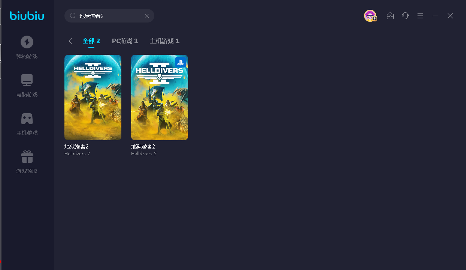Open the PlayStation Helldivers 2 cover
Screen dimensions: 466x270
tap(160, 97)
